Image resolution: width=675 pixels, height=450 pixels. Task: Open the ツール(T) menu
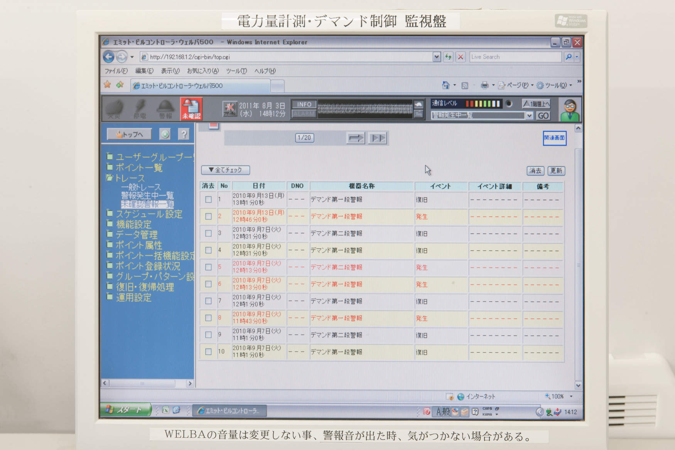[236, 71]
